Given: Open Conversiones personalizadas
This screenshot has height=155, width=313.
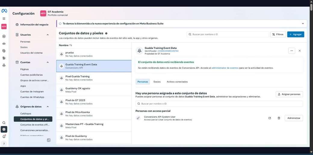Looking at the screenshot, I should click(x=35, y=130).
